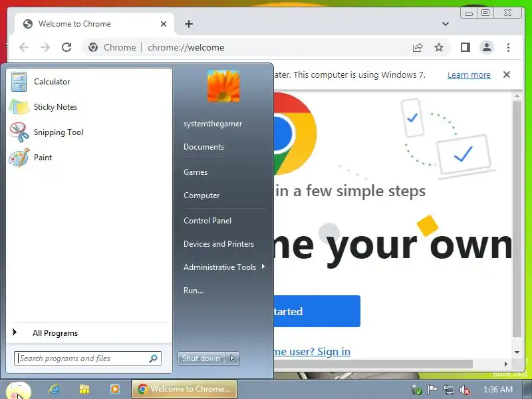The height and width of the screenshot is (399, 532).
Task: Open the systemthegamer user folder
Action: tap(213, 124)
